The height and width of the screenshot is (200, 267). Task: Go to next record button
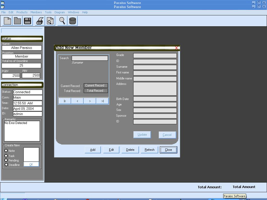[x=90, y=101]
